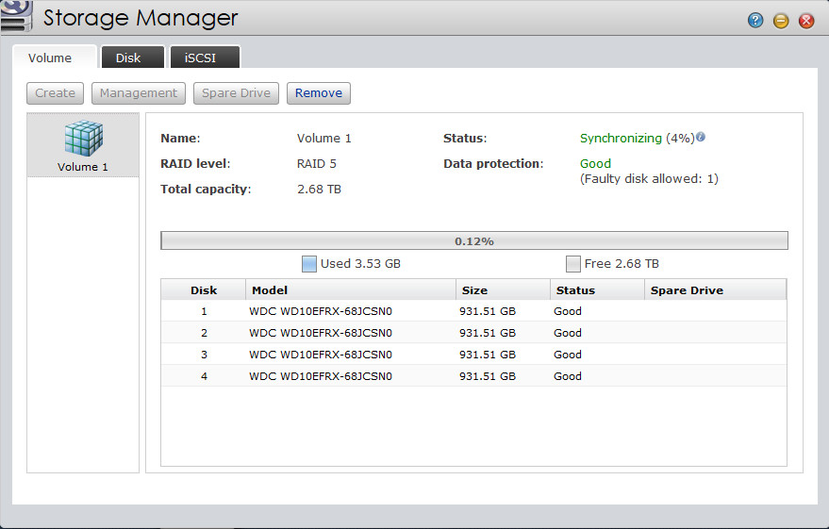Screen dimensions: 829x529
Task: Close the Storage Manager window
Action: (806, 20)
